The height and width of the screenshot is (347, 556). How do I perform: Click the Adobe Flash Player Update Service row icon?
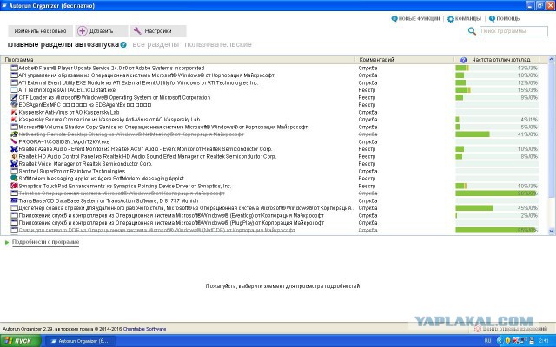(x=14, y=68)
